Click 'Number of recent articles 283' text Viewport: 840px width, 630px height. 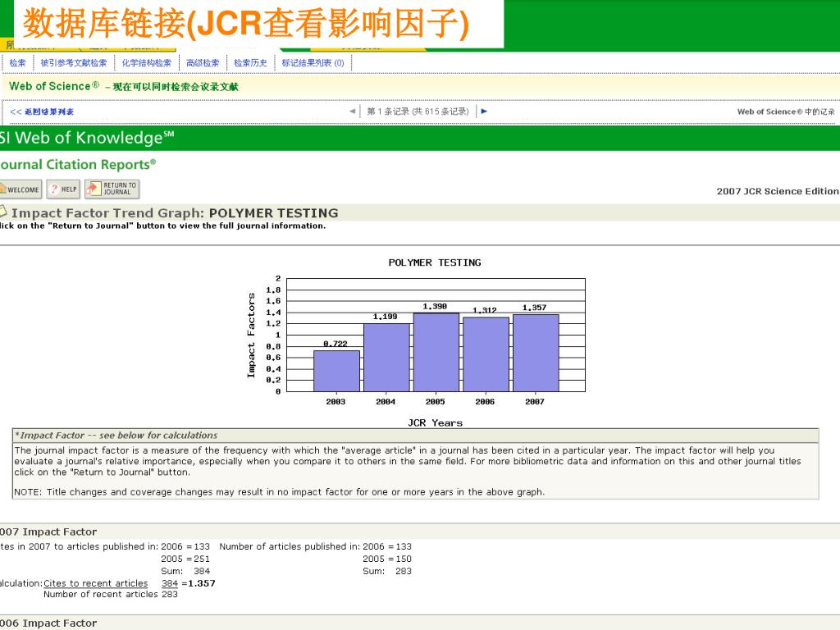pos(111,594)
